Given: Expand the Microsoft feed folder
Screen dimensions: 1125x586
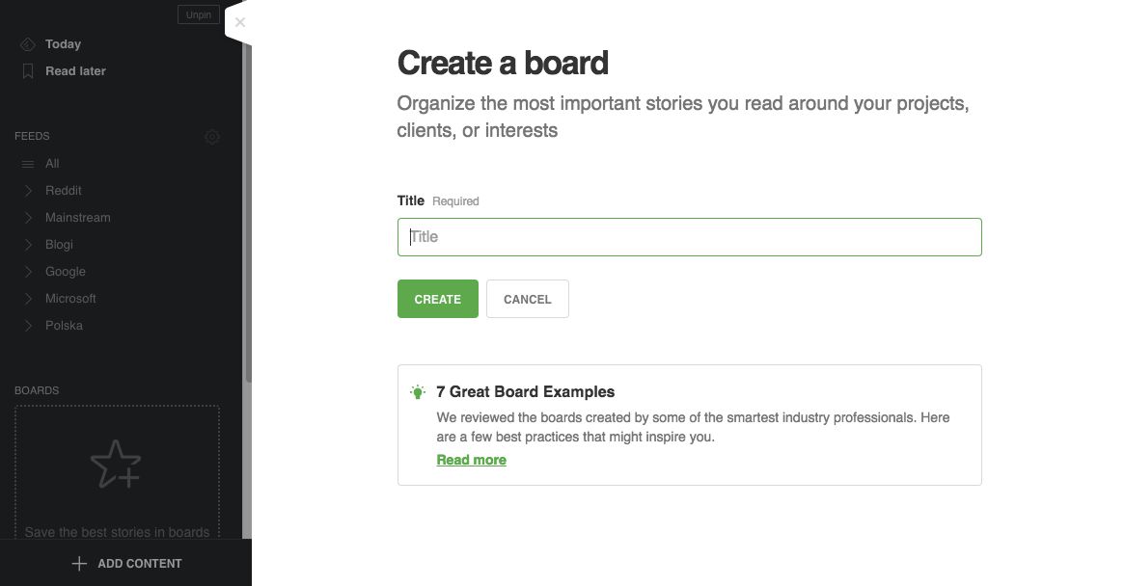Looking at the screenshot, I should pyautogui.click(x=29, y=299).
